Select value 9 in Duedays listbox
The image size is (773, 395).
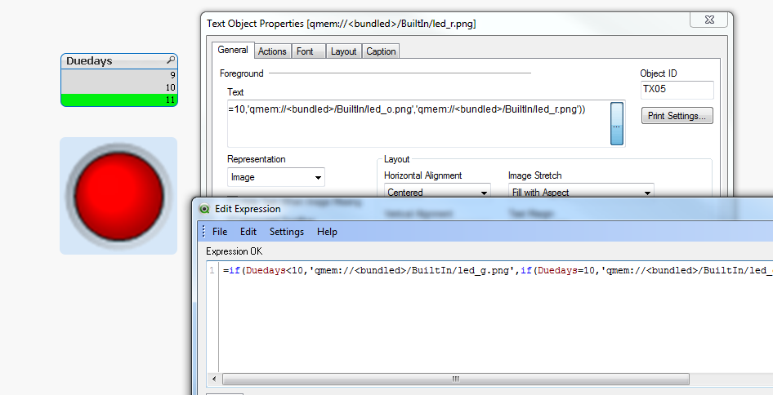(x=118, y=75)
